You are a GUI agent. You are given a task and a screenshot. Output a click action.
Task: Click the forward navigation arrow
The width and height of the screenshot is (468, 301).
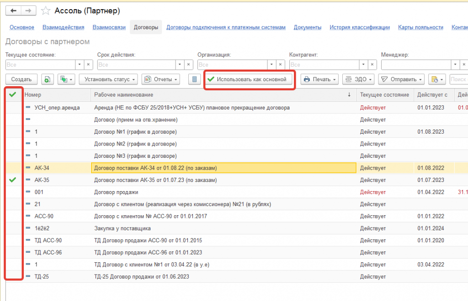pos(28,11)
